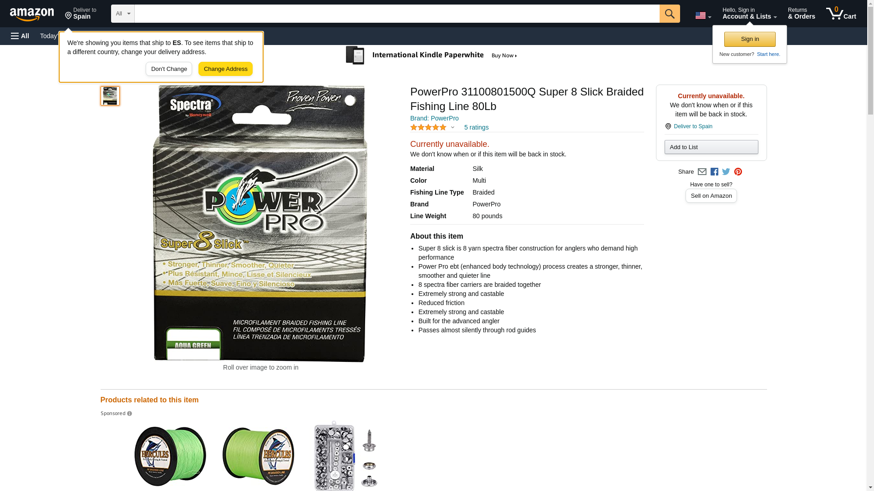Expand the All search category dropdown
Screen dimensions: 874x491
coord(122,14)
